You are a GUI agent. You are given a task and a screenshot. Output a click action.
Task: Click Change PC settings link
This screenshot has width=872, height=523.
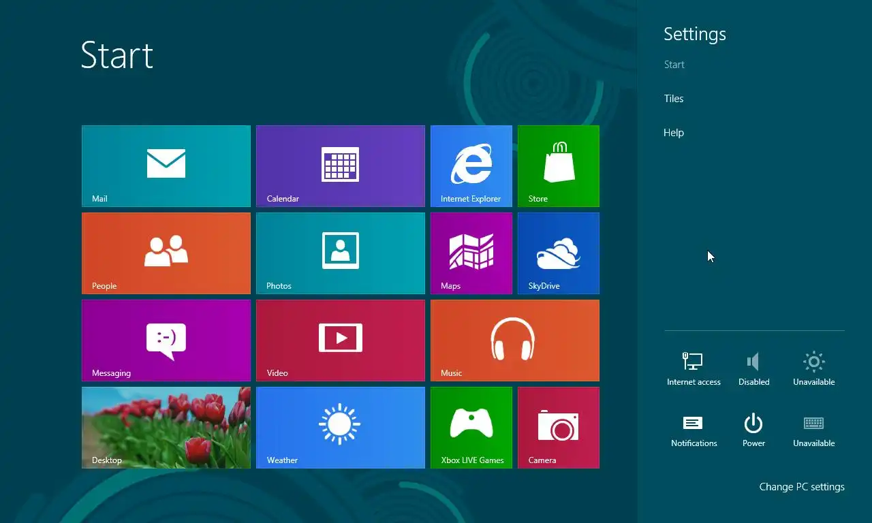802,487
